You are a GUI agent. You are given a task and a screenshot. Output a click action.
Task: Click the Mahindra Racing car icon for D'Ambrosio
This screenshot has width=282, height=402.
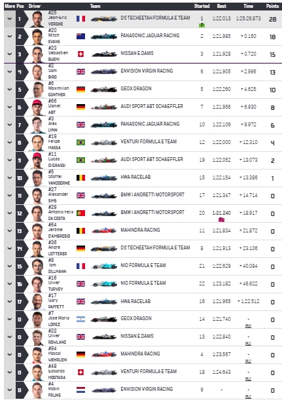coord(104,230)
